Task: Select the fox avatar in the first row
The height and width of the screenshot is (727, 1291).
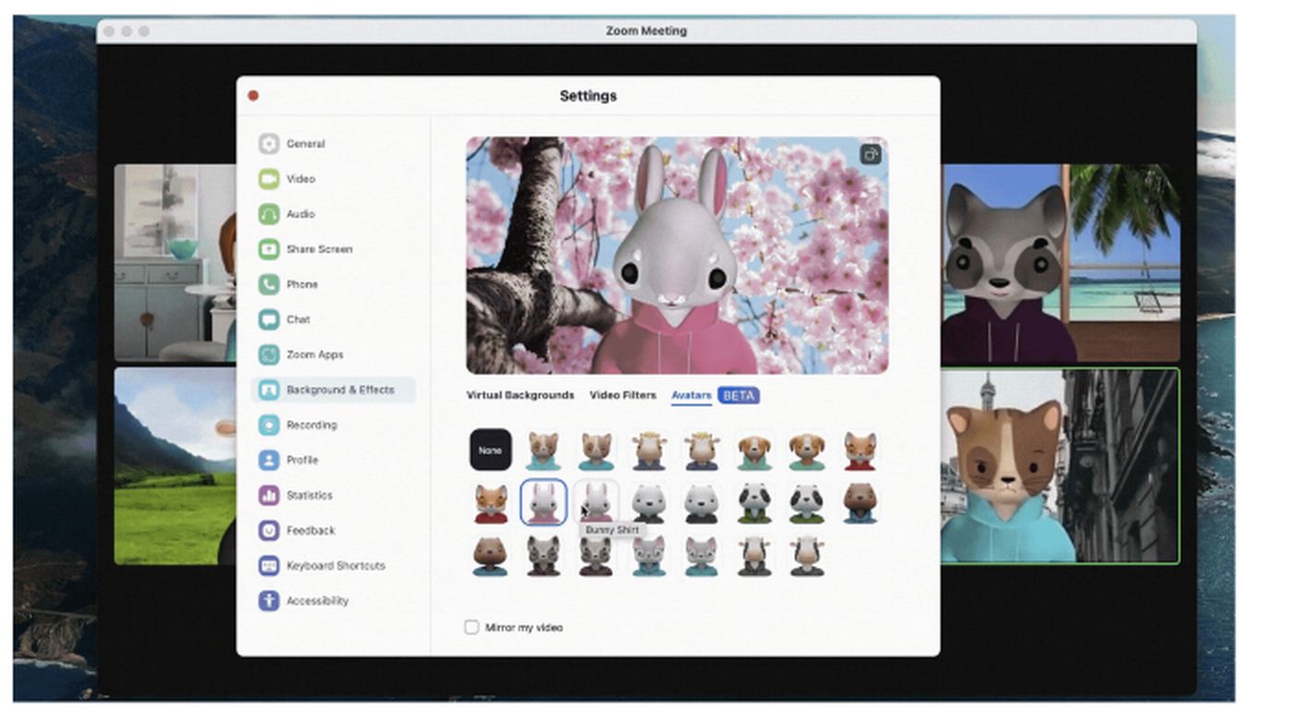Action: point(860,450)
